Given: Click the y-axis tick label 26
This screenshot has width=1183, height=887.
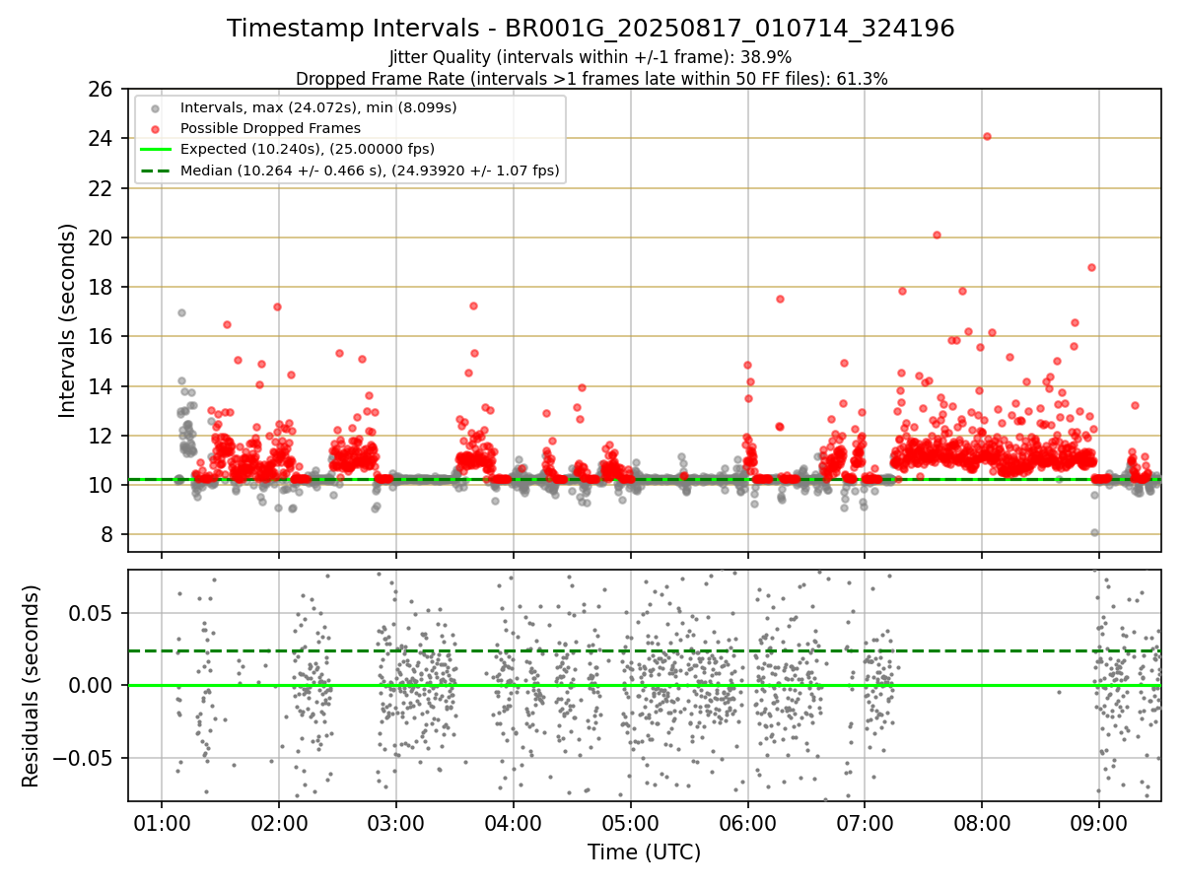Looking at the screenshot, I should (102, 90).
